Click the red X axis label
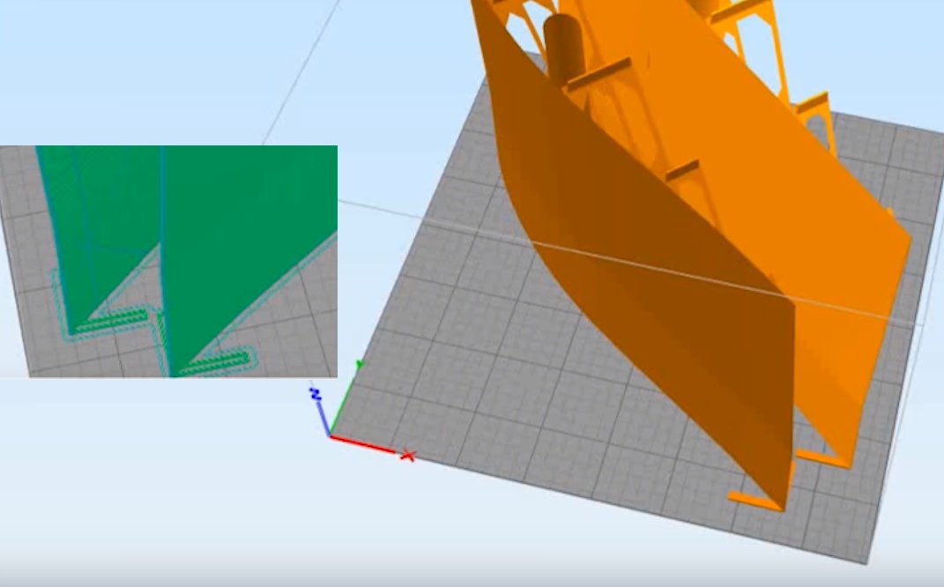Viewport: 944px width, 587px height. (x=407, y=456)
